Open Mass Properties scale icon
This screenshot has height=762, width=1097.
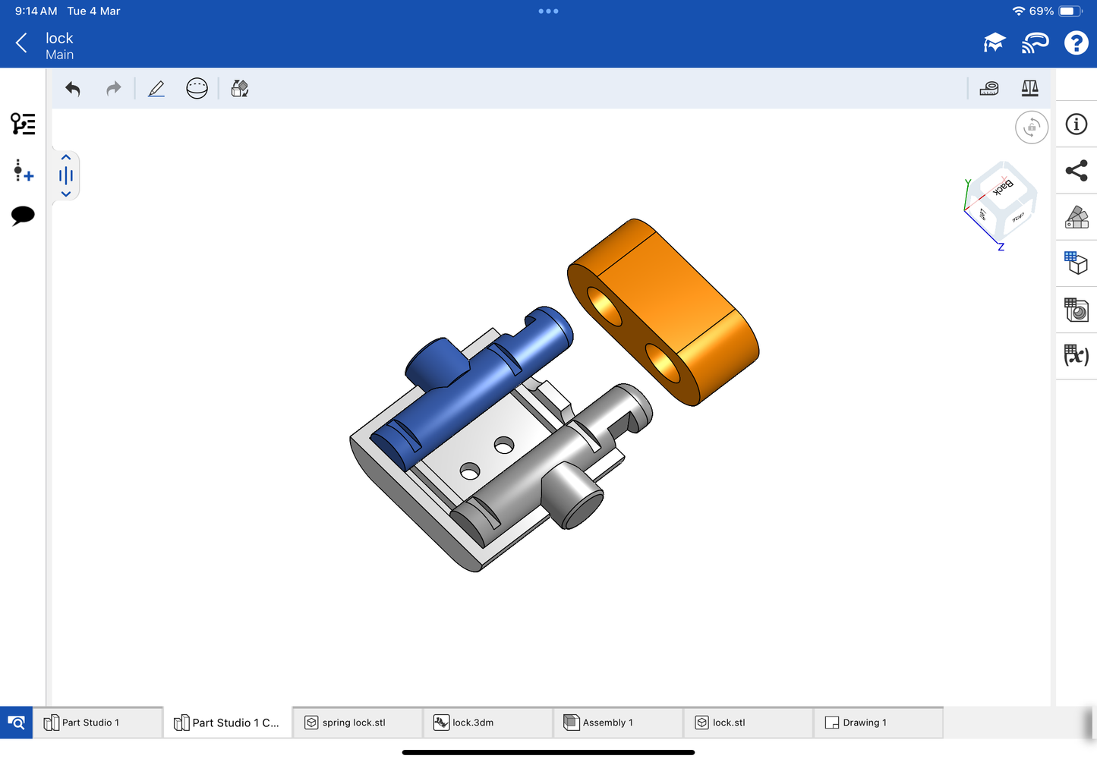click(x=1029, y=89)
